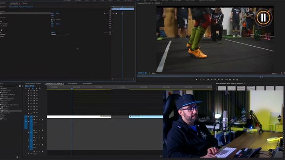Image resolution: width=285 pixels, height=160 pixels.
Task: Open the fourth sequence tab in Timeline
Action: [x=87, y=84]
